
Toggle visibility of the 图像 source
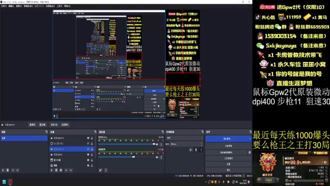[88, 166]
